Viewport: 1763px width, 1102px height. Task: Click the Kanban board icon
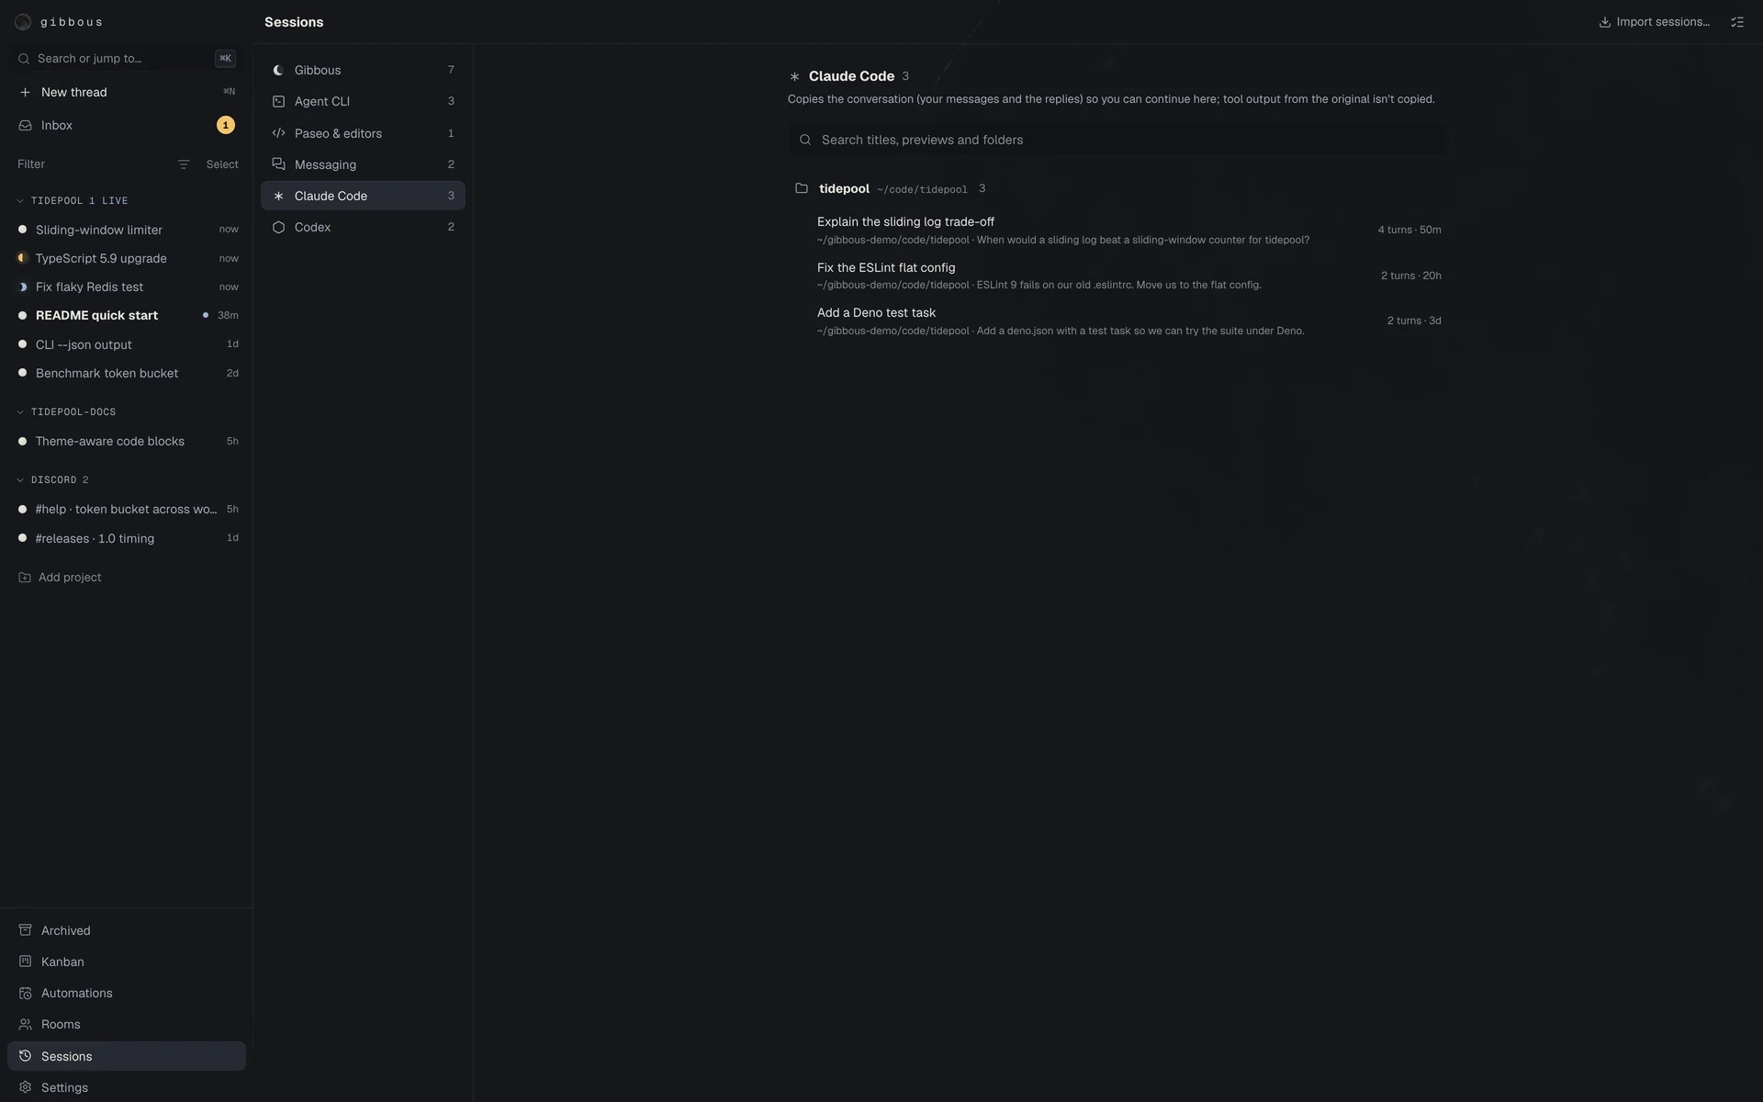pos(25,961)
